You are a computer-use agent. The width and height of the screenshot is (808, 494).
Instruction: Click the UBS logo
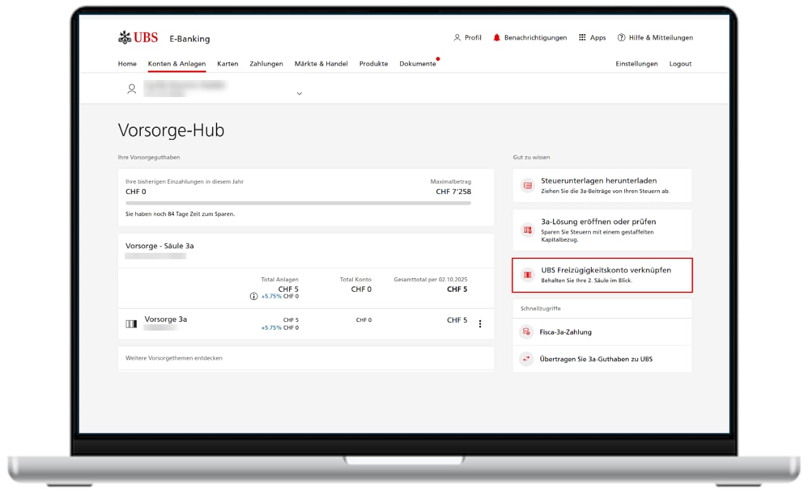(x=138, y=38)
